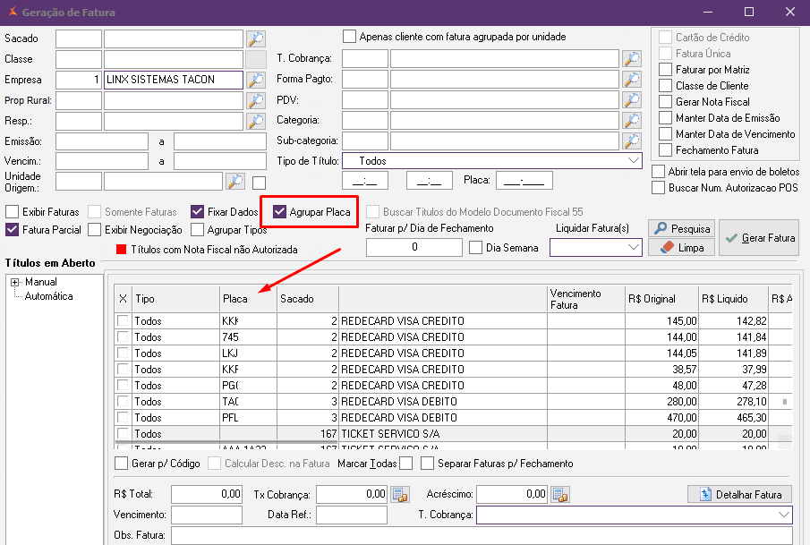
Task: Open Prop Rural lookup magnifier icon
Action: (x=256, y=100)
